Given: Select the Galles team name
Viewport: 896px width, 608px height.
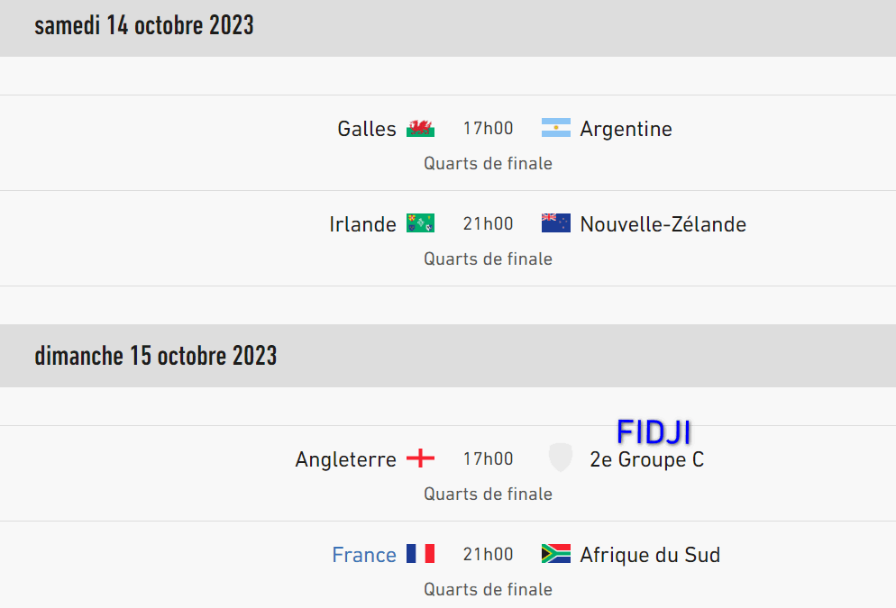Looking at the screenshot, I should coord(367,129).
